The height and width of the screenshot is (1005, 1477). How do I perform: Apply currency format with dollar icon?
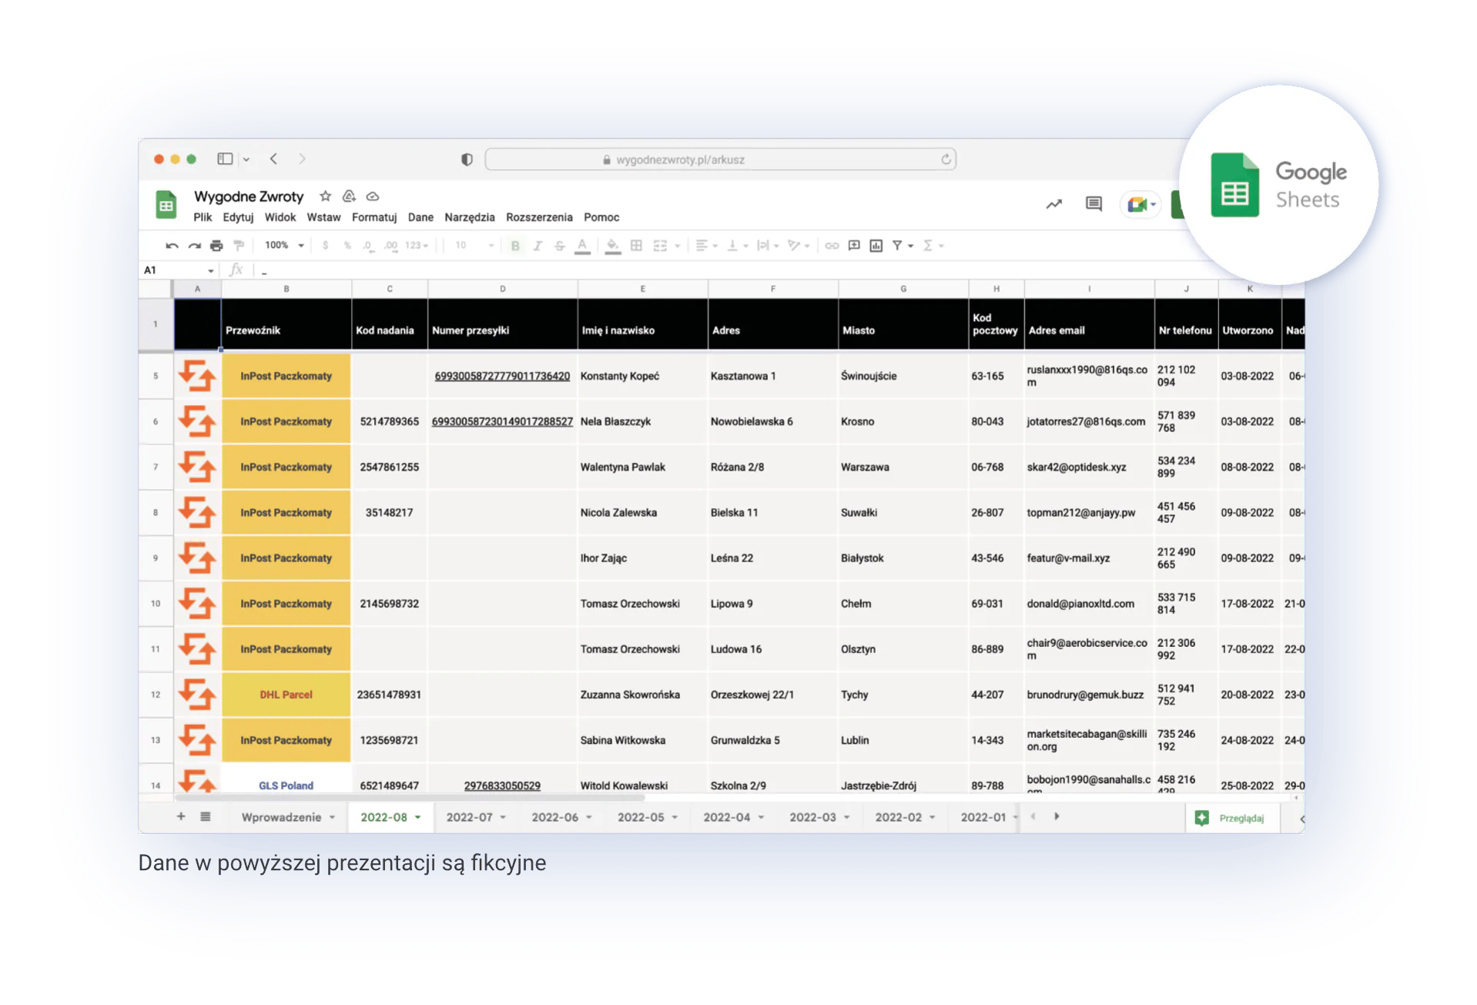coord(326,246)
